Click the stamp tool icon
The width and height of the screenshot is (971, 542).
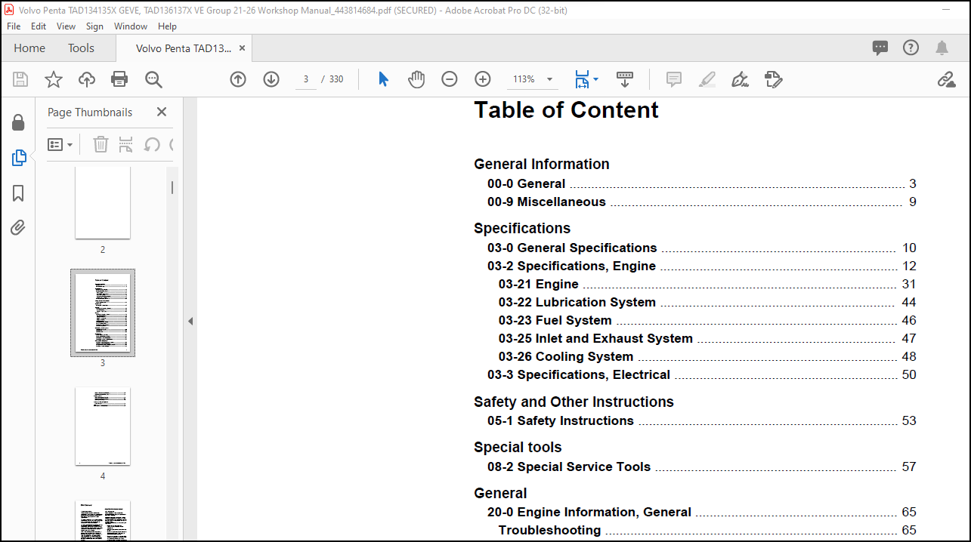[x=773, y=79]
